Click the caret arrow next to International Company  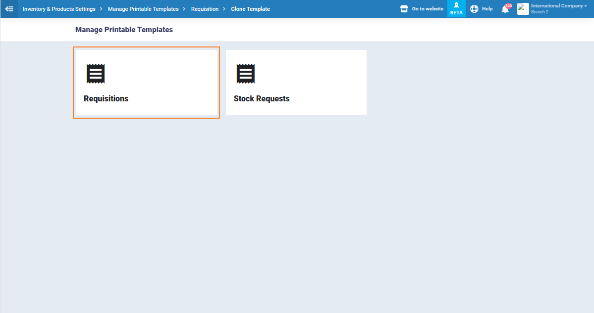click(x=586, y=6)
